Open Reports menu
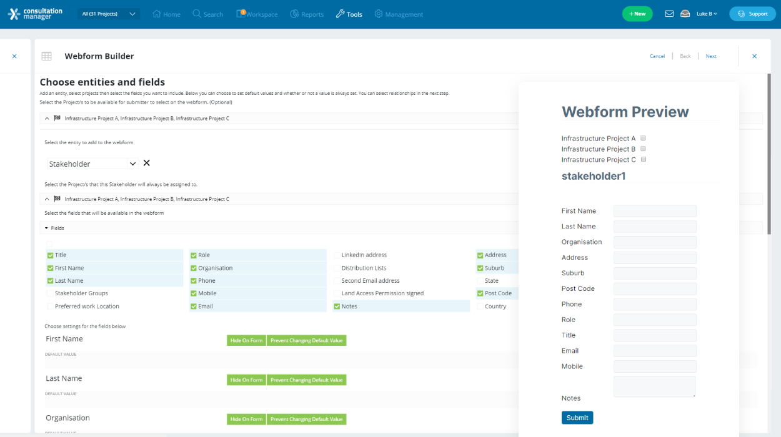The height and width of the screenshot is (437, 781). (x=307, y=14)
